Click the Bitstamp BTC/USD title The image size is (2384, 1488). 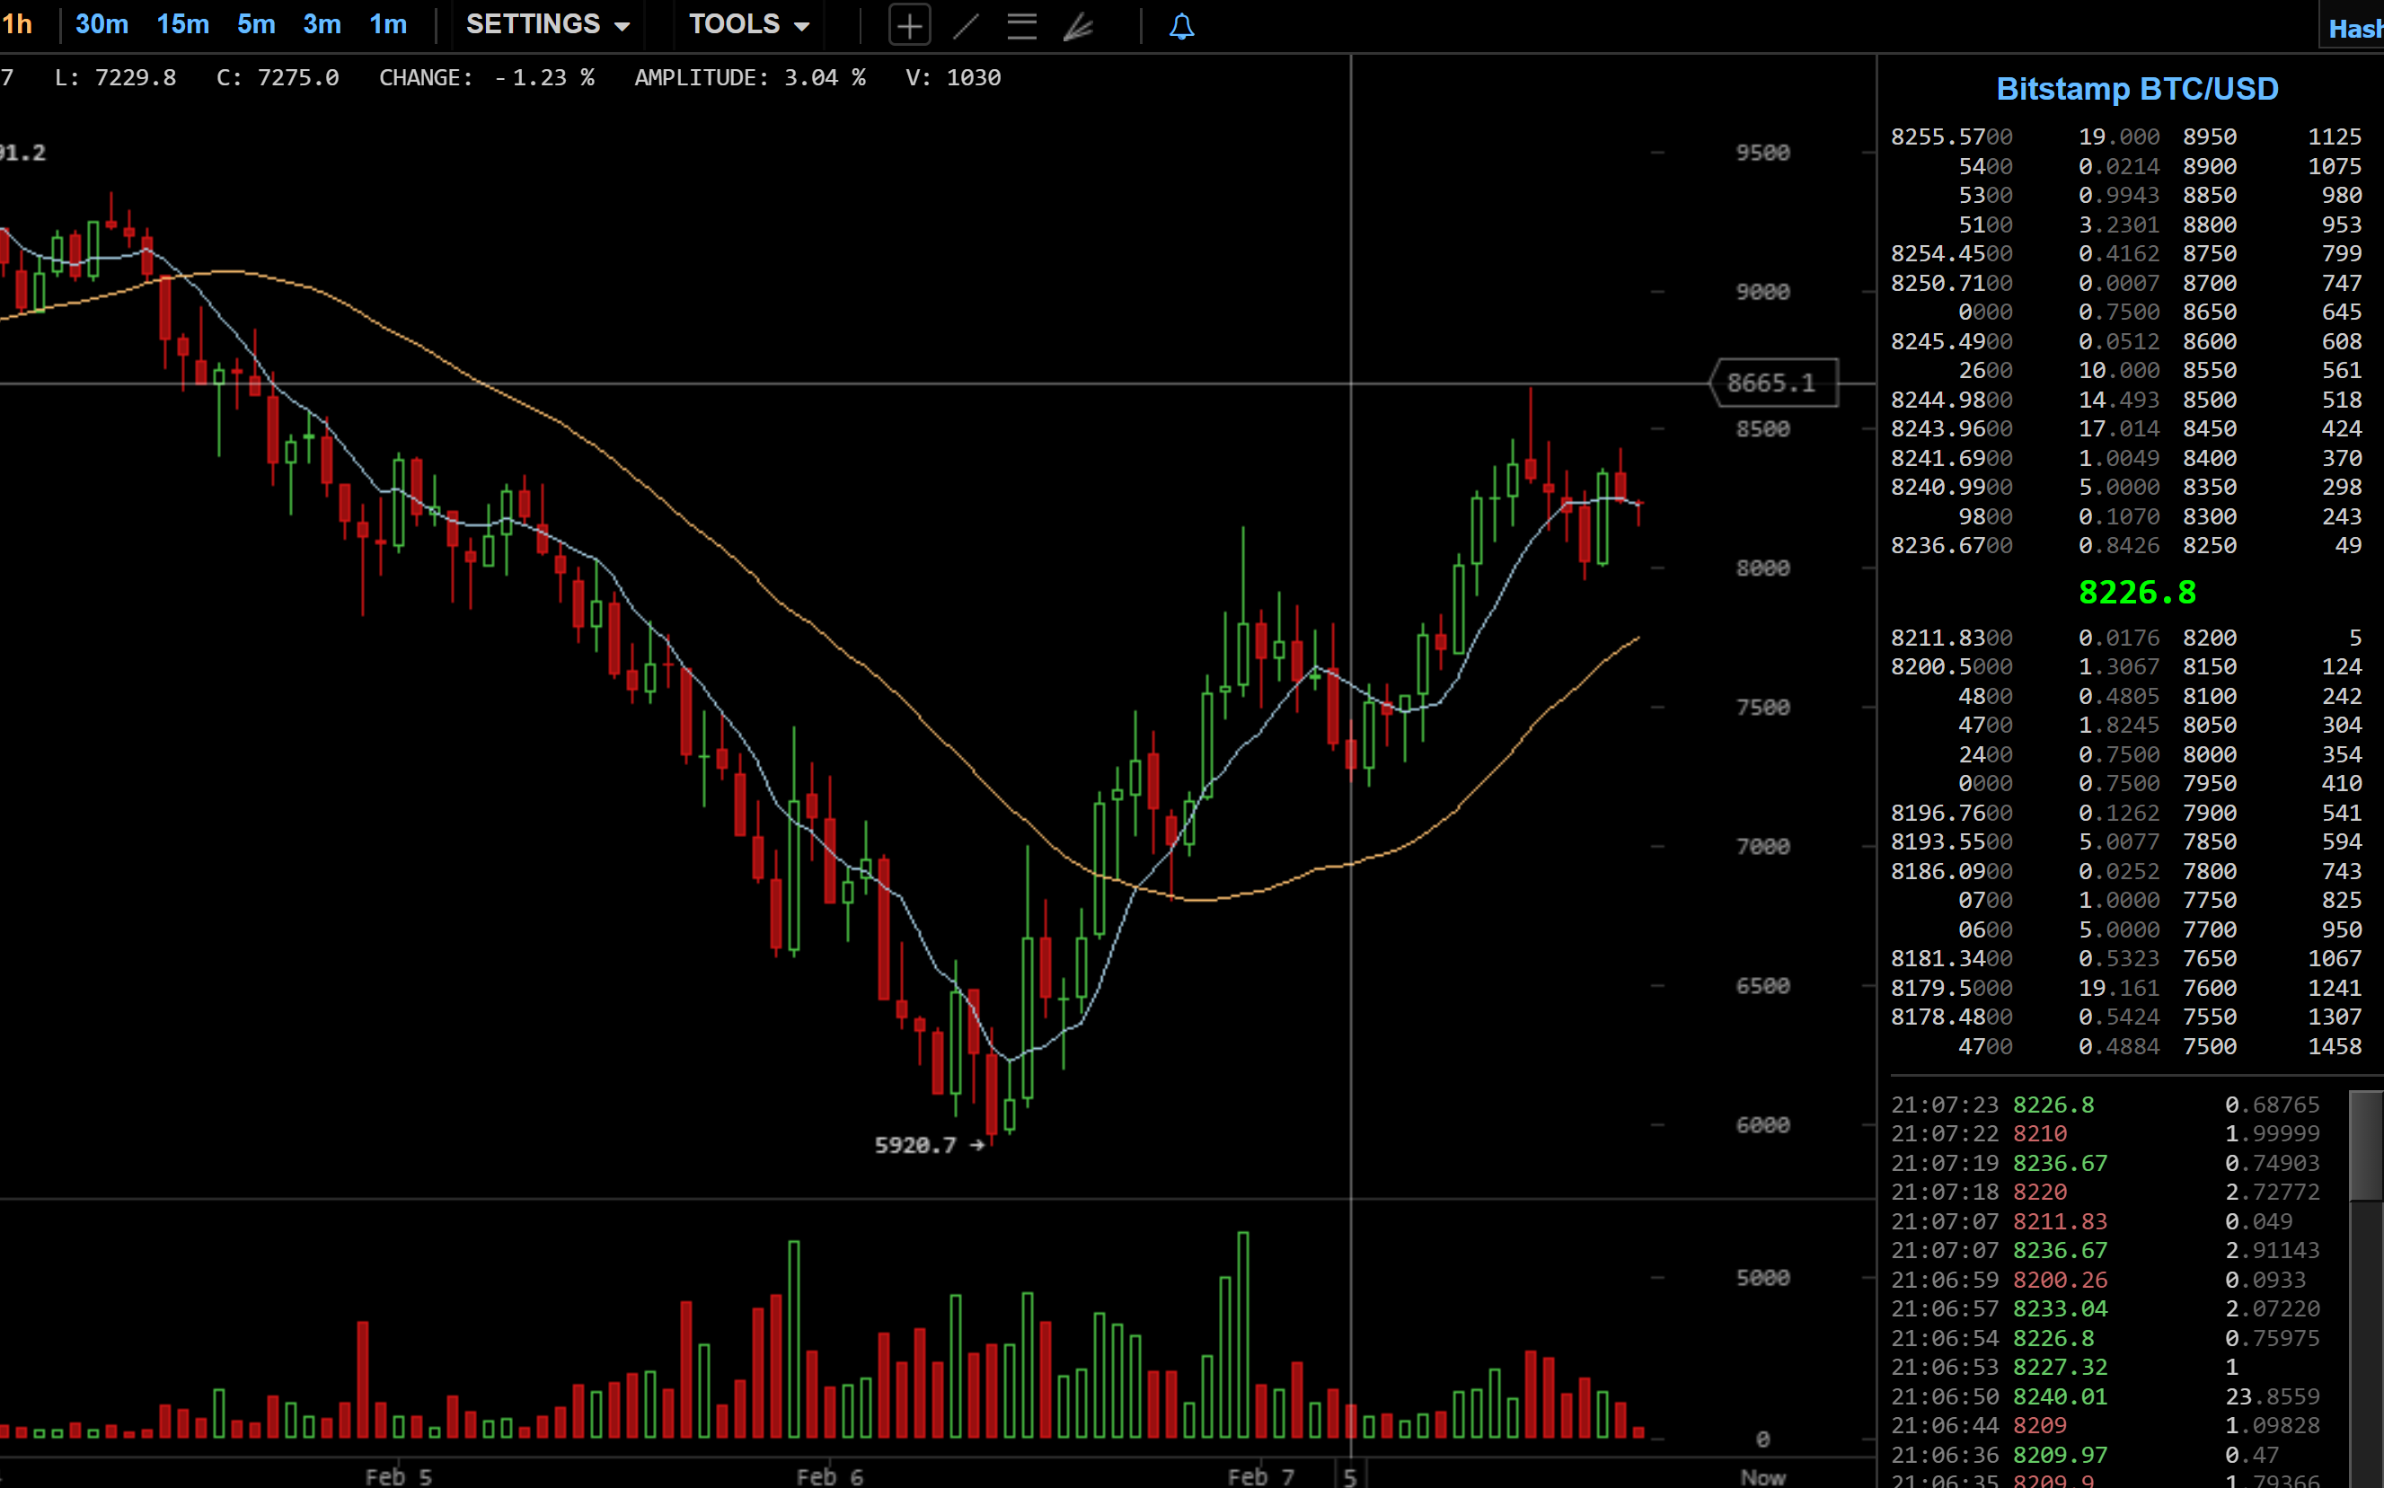2137,89
